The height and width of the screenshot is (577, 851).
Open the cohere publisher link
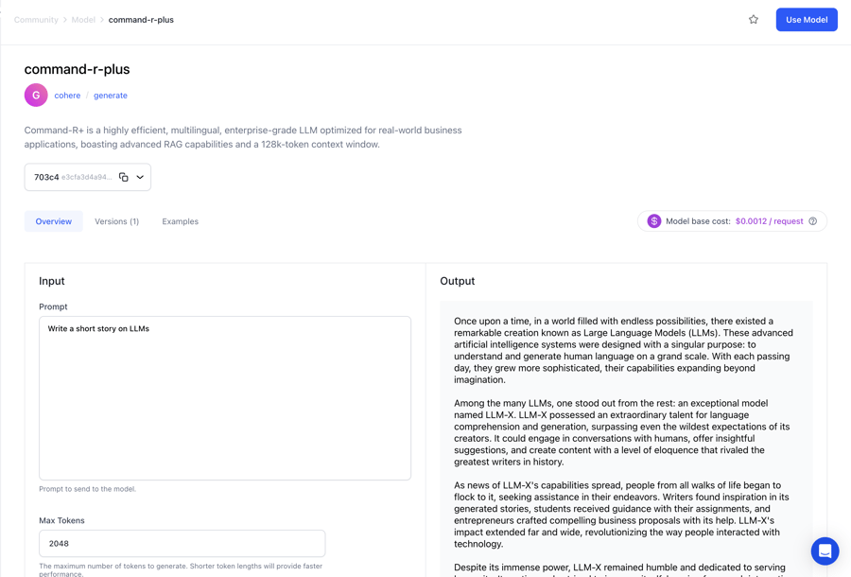click(67, 96)
